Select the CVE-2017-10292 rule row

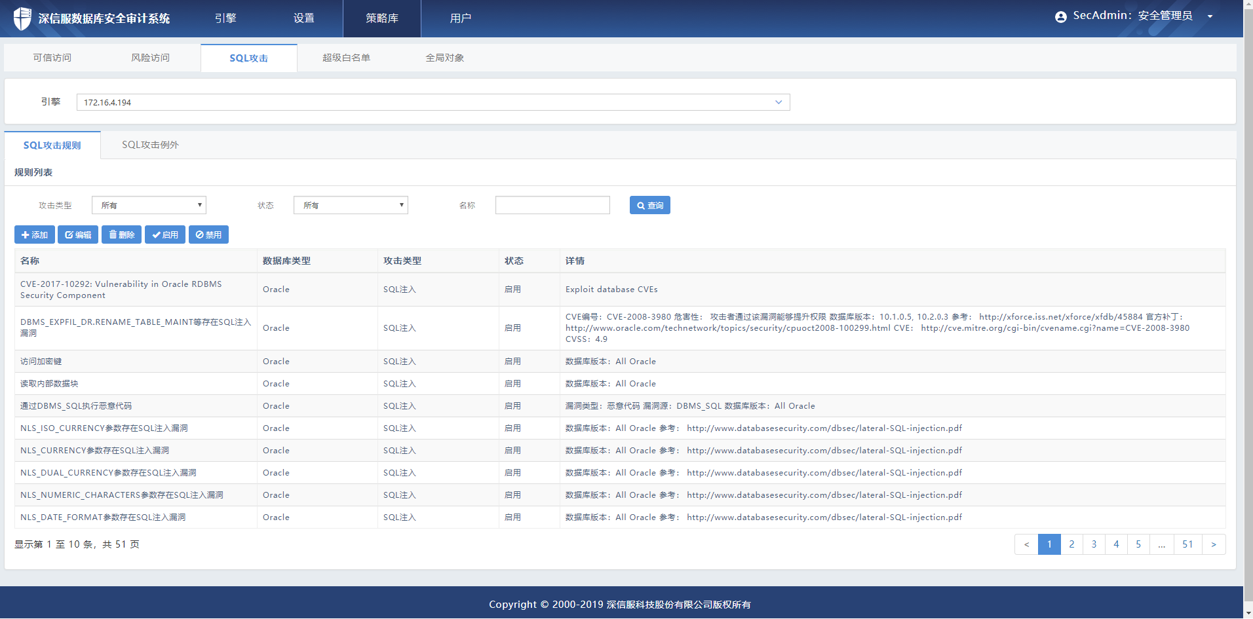pyautogui.click(x=121, y=290)
